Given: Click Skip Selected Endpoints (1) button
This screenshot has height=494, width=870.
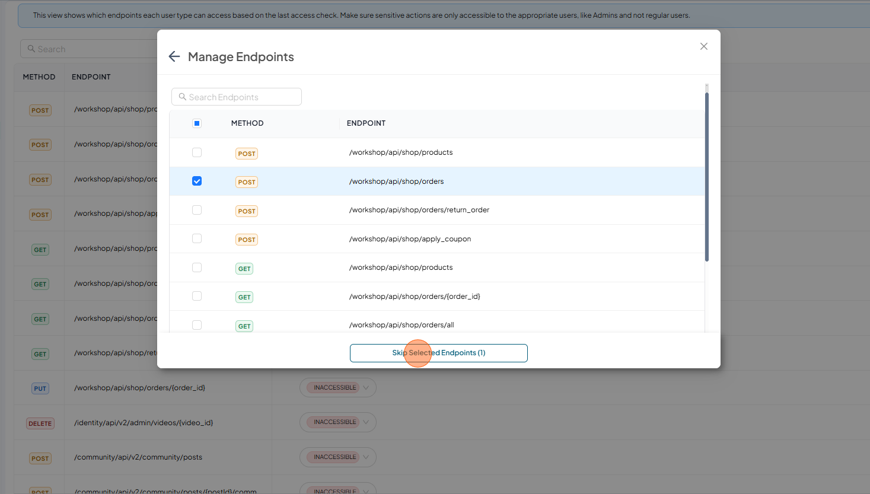Looking at the screenshot, I should pyautogui.click(x=439, y=353).
